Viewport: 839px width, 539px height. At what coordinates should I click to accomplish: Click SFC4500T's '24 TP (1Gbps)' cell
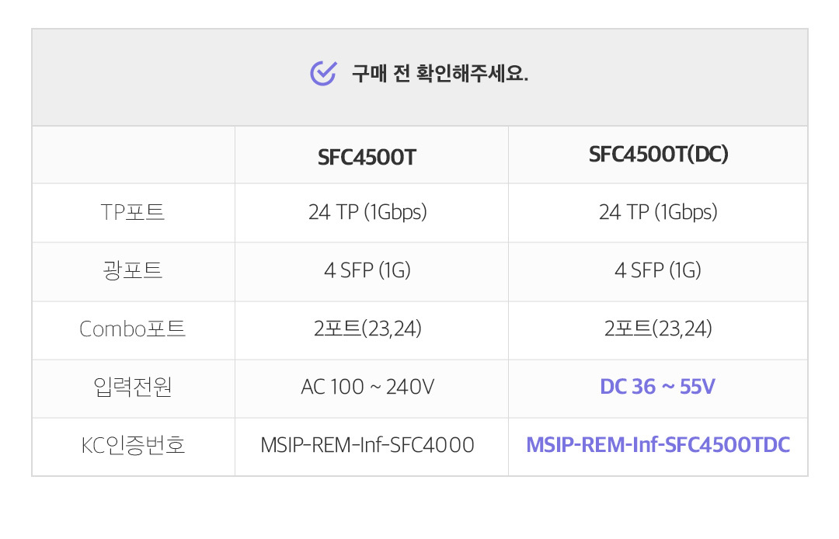[367, 212]
